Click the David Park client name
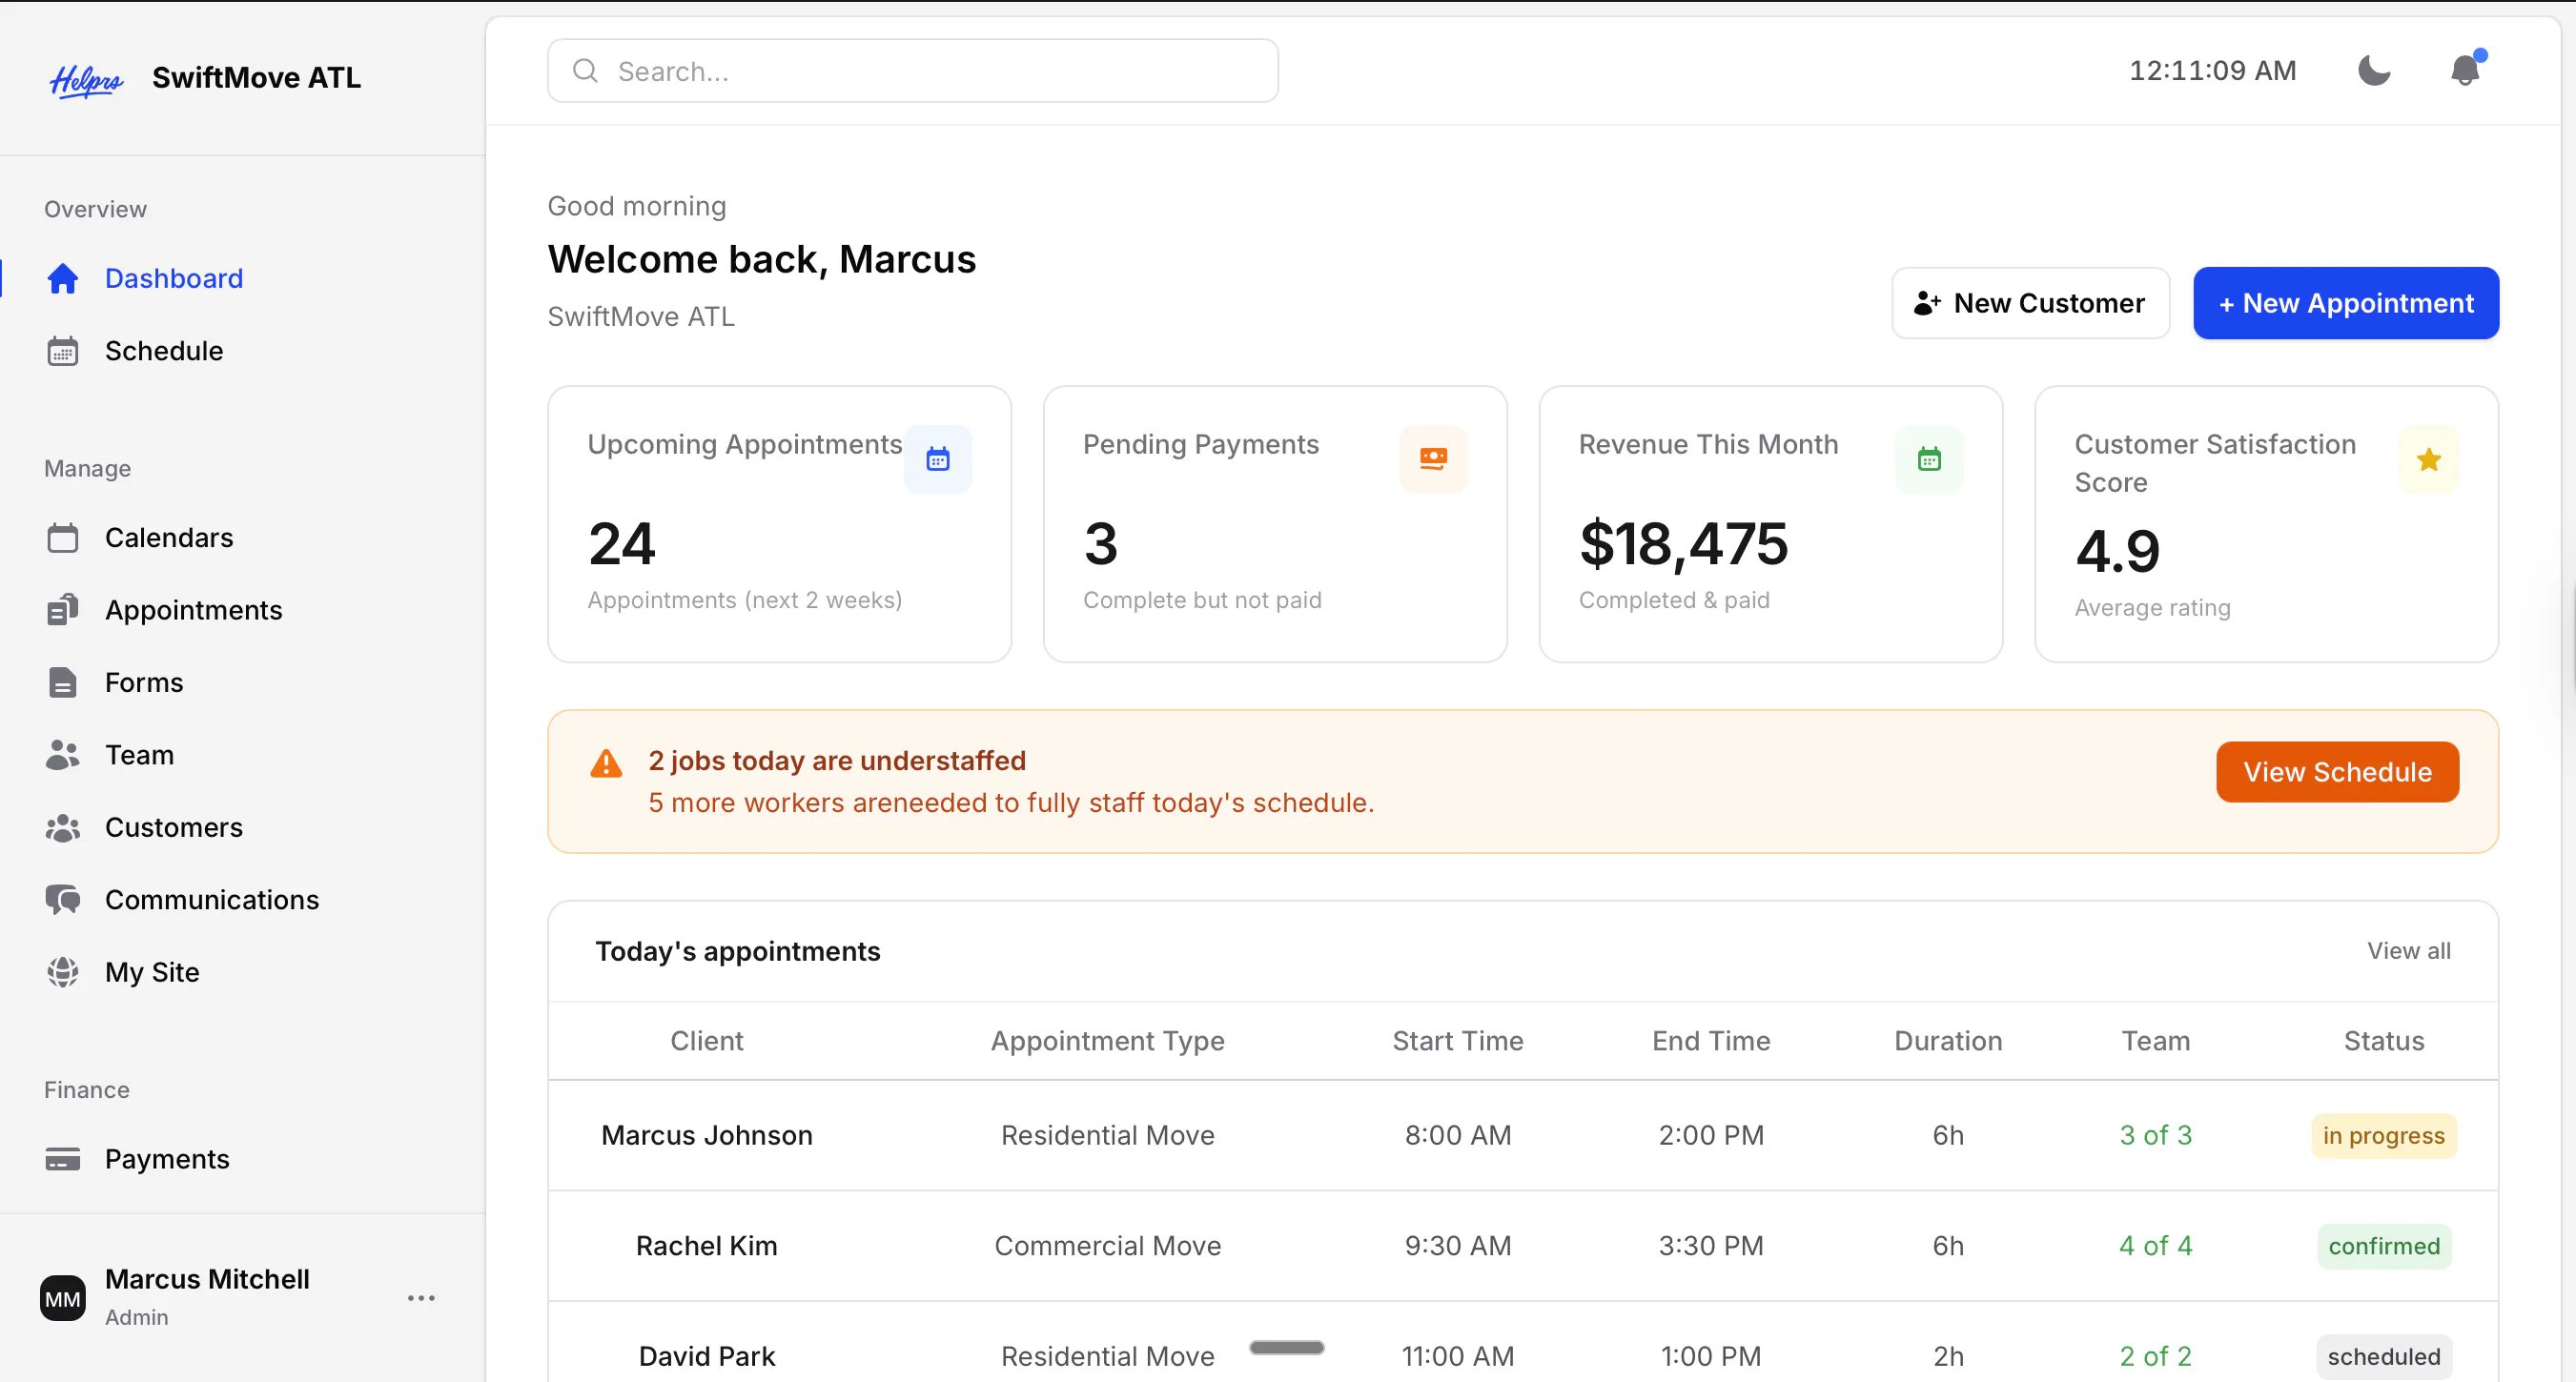Viewport: 2576px width, 1382px height. click(x=707, y=1357)
